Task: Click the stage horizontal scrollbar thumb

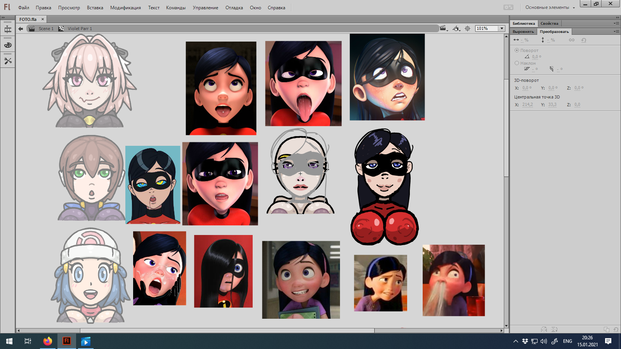Action: [x=227, y=331]
